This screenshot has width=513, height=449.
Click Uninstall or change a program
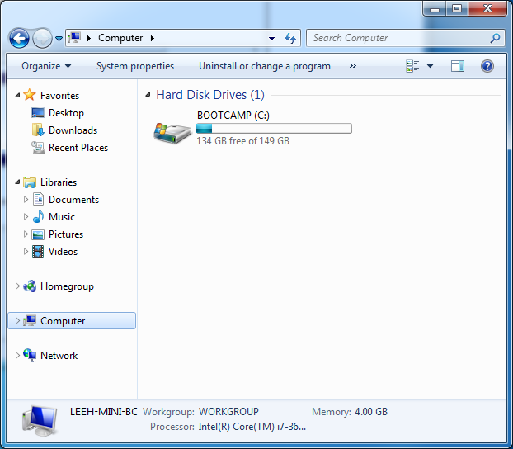pos(265,66)
